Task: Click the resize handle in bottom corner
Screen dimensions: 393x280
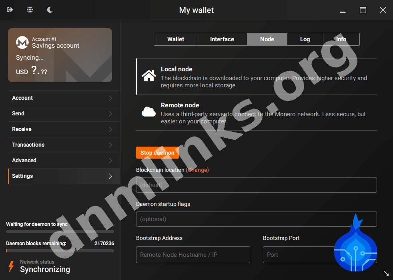Action: tap(386, 273)
